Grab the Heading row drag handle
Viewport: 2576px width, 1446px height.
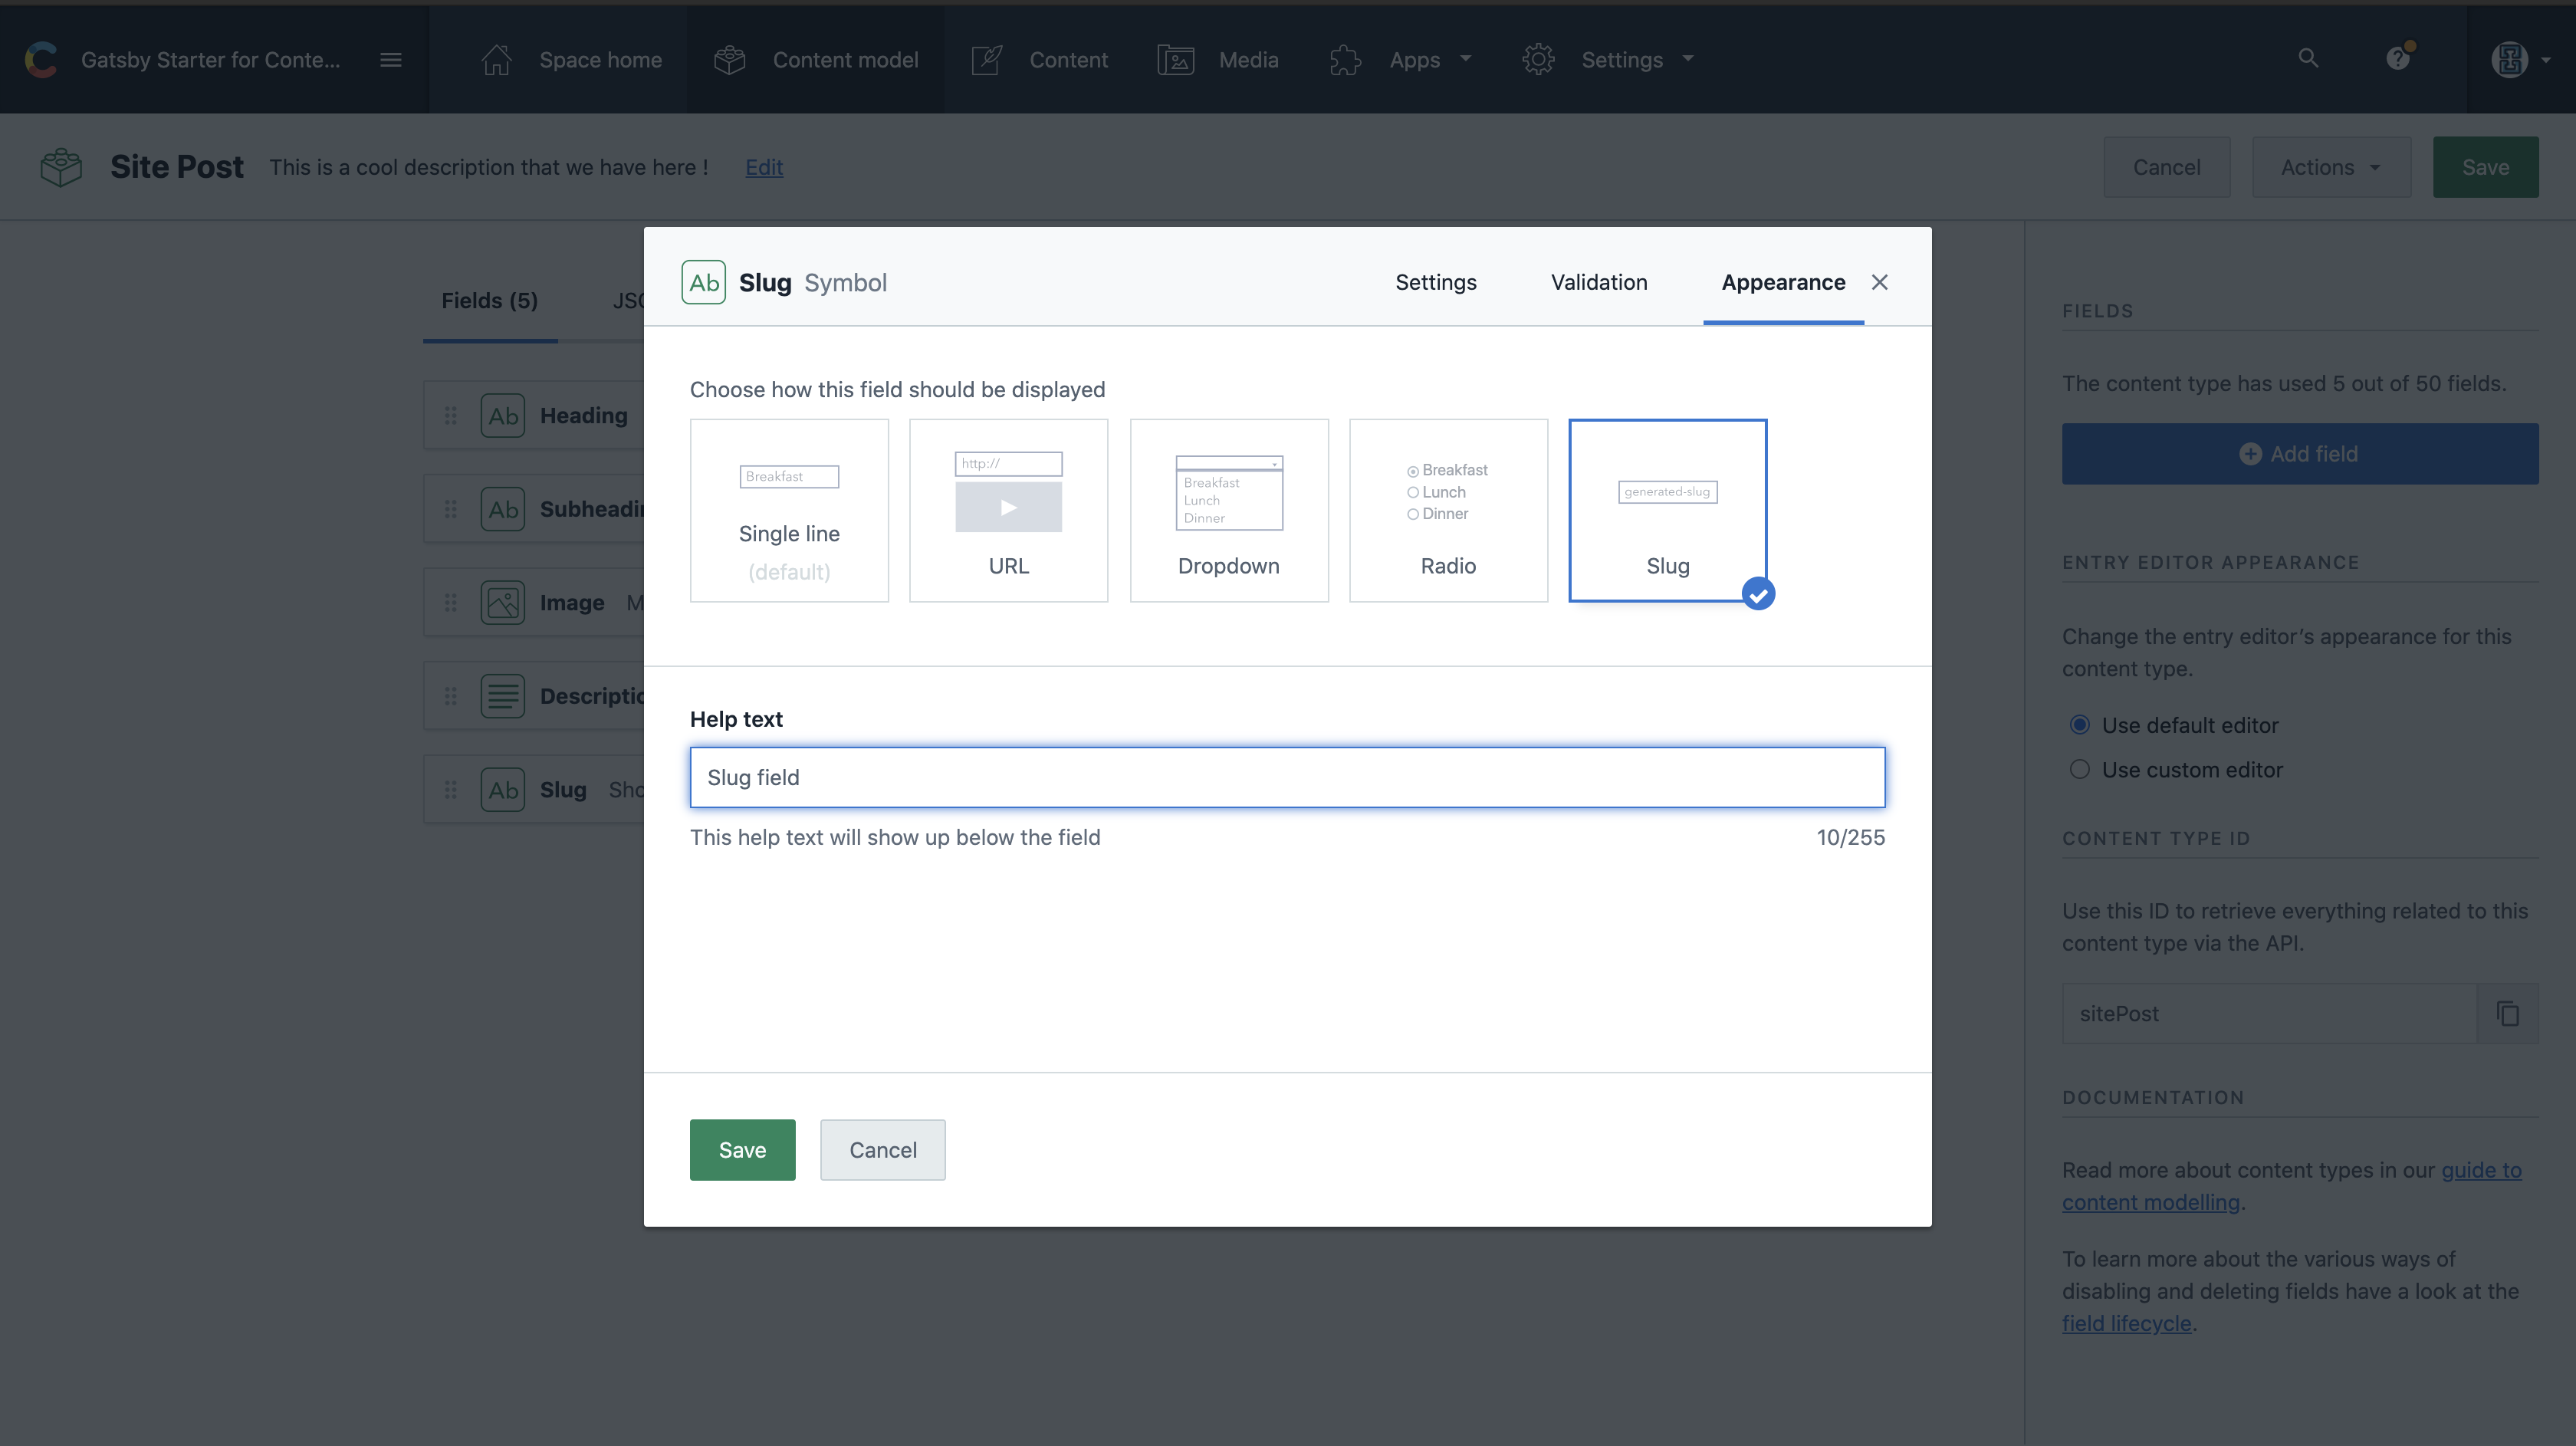[451, 416]
